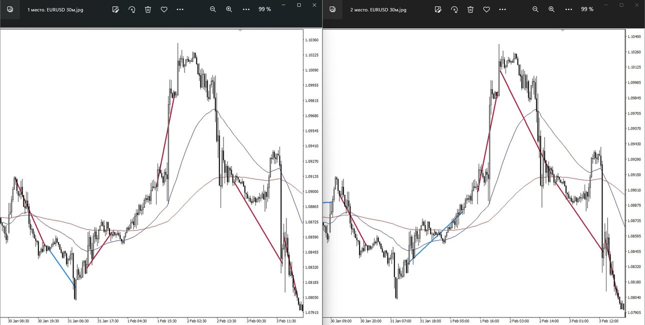Viewport: 645px width, 325px height.
Task: Click price label 1.10360 on the left chart
Action: coord(312,40)
